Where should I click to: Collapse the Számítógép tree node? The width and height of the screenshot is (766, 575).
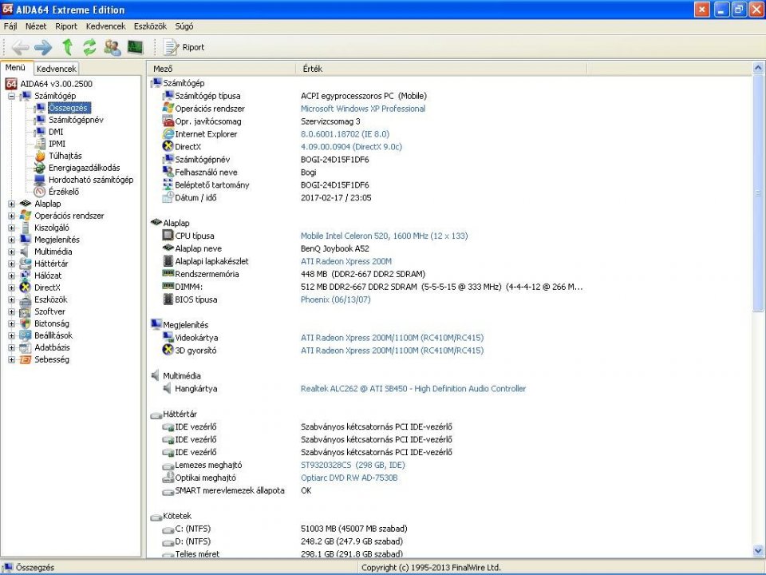click(x=12, y=97)
